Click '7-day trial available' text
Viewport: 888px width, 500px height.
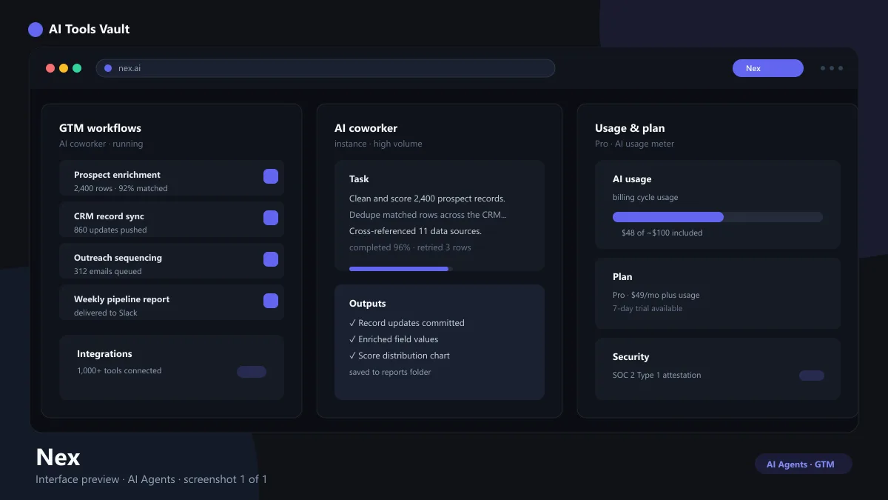(x=647, y=308)
